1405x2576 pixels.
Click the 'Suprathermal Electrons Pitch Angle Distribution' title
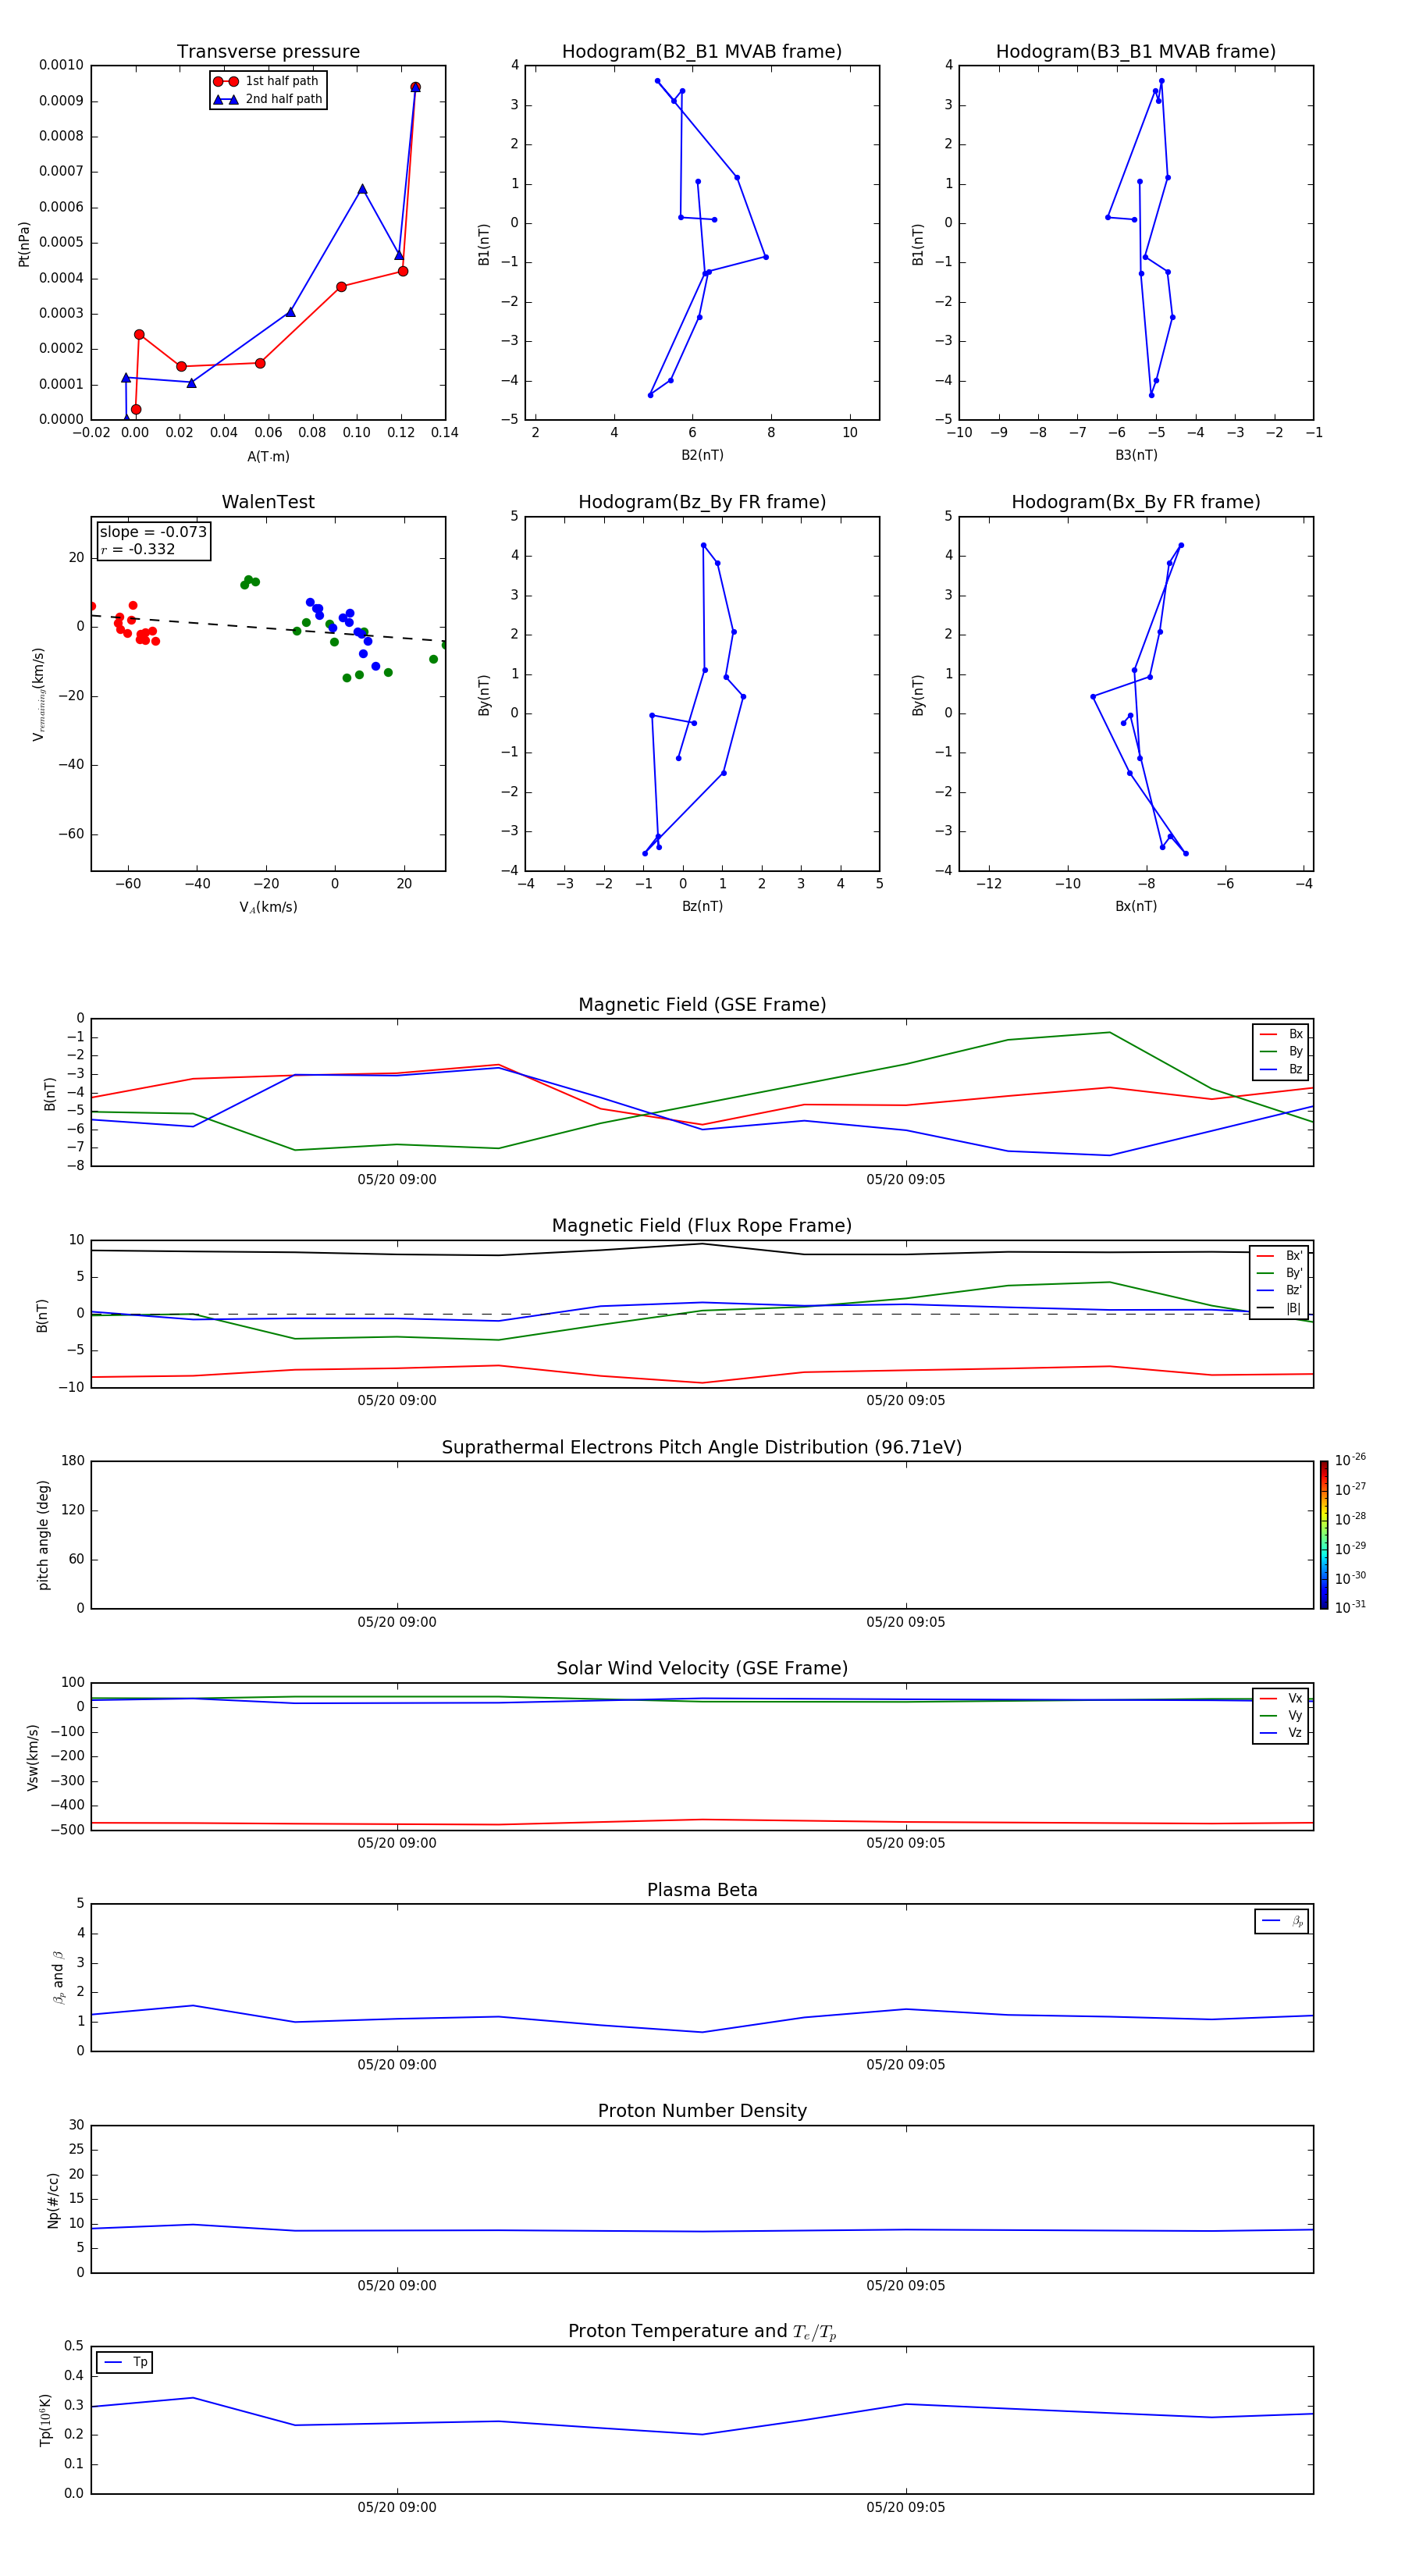pos(702,1448)
